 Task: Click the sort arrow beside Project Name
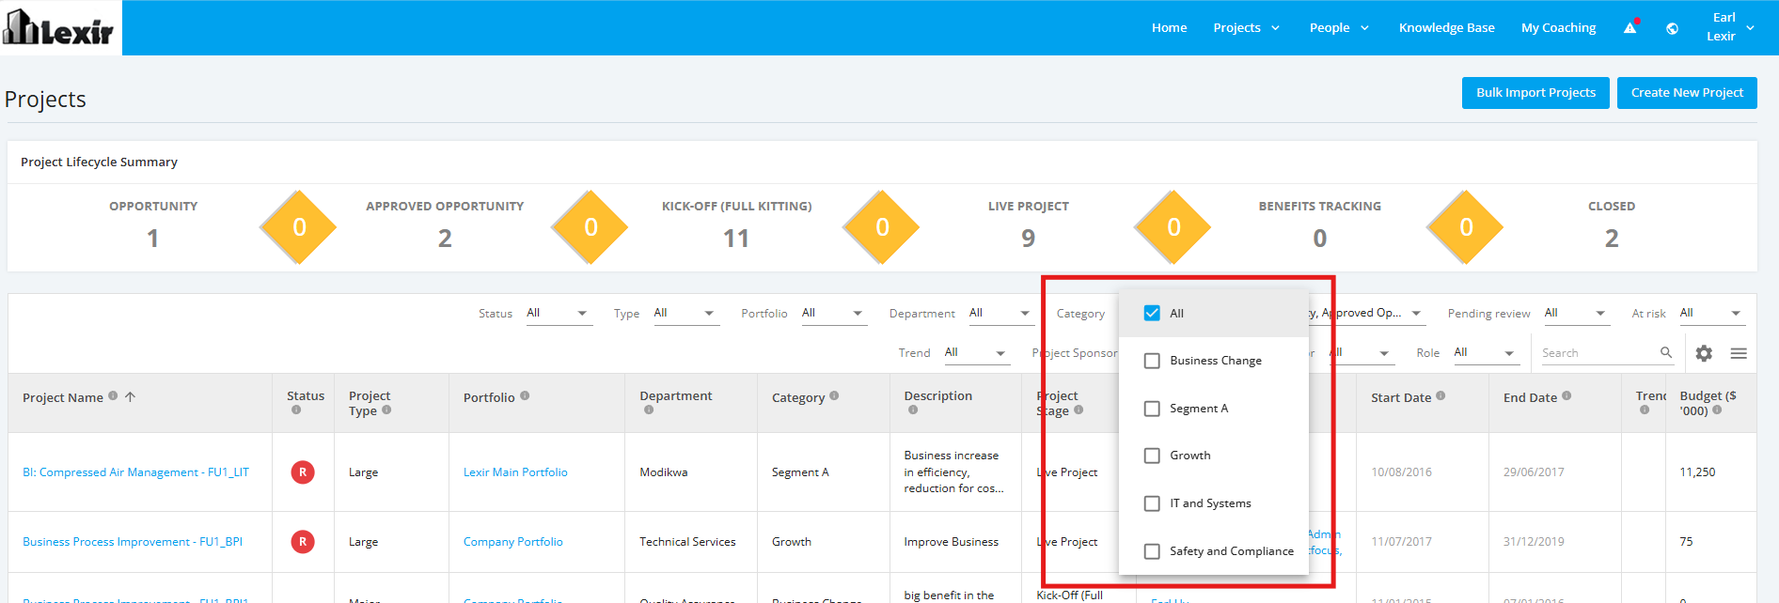point(131,396)
